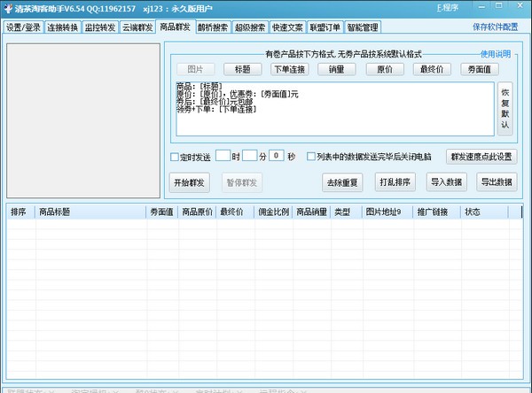
Task: Go to the 监控转发 tab
Action: [x=100, y=27]
